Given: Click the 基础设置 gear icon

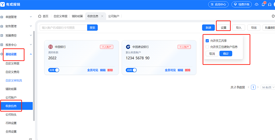Looking at the screenshot, I should coord(2,54).
